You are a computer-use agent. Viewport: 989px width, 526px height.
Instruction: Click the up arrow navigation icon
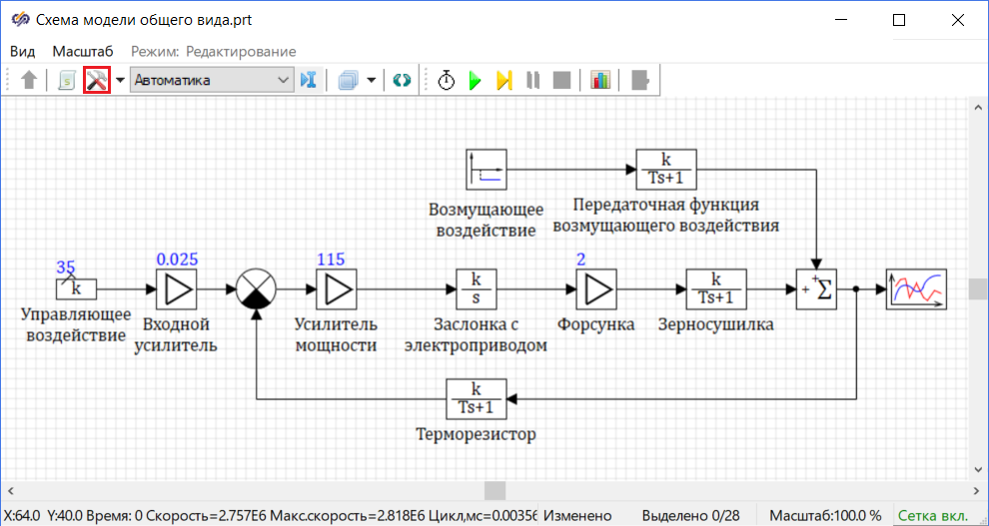(28, 81)
